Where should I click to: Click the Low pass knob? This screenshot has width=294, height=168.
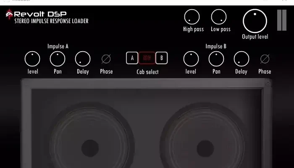pos(219,17)
